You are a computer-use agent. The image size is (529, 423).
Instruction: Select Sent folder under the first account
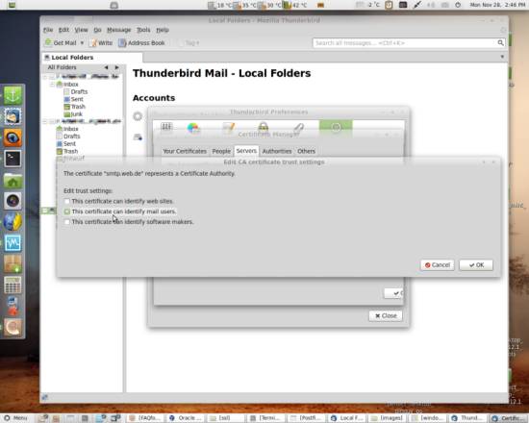73,99
